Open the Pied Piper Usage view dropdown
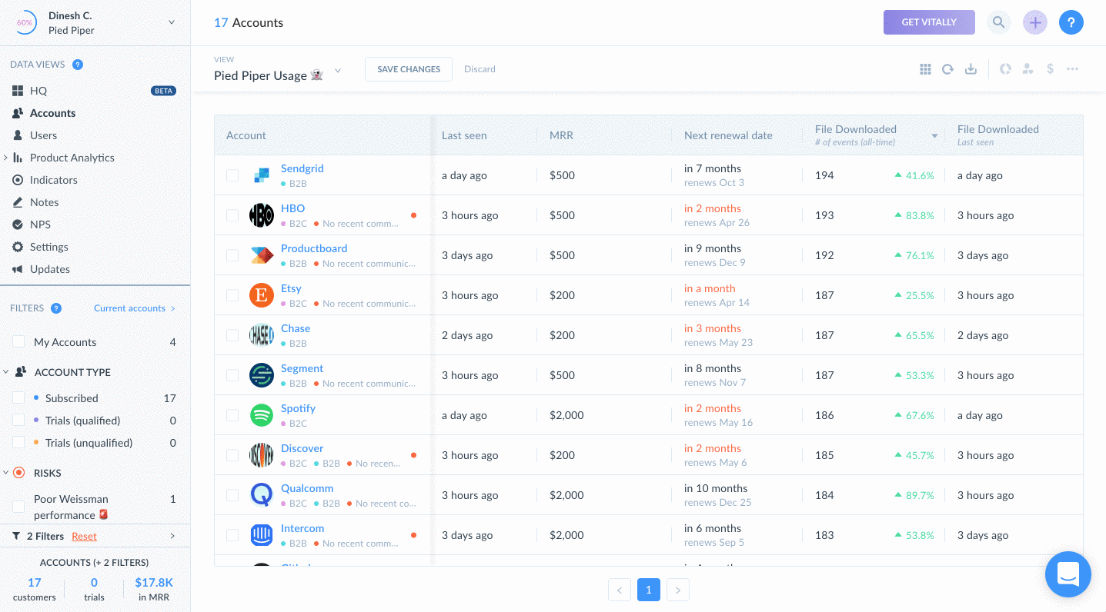The image size is (1106, 612). click(x=338, y=71)
